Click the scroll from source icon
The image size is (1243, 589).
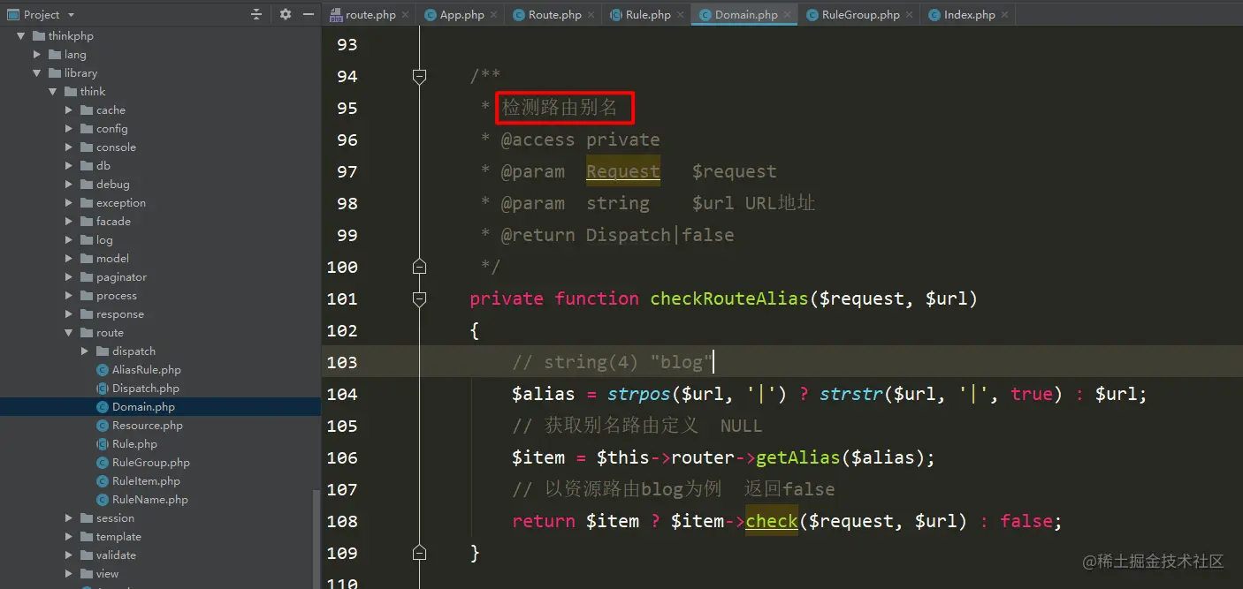pyautogui.click(x=256, y=14)
